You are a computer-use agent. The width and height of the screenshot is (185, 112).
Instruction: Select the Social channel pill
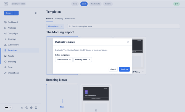click(75, 4)
